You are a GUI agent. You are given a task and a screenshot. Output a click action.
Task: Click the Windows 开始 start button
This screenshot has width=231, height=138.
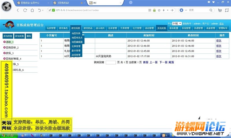[9, 135]
